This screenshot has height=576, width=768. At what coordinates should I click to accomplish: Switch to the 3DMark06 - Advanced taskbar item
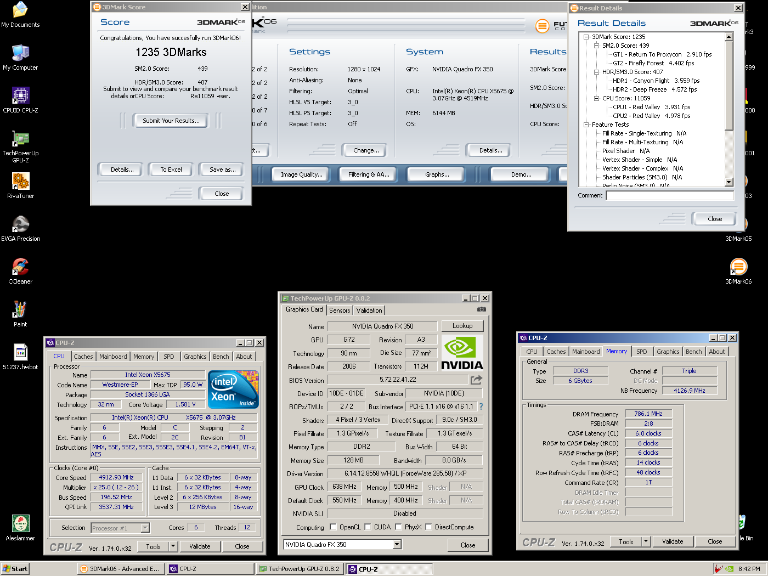pos(121,569)
